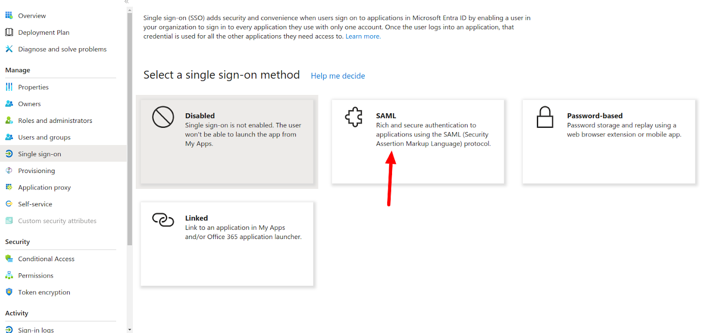Select the Password-based sign-on card

coord(609,141)
